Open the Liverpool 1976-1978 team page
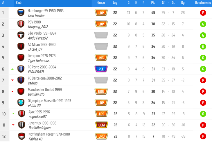Image resolution: width=212 pixels, height=142 pixels. coord(42,56)
